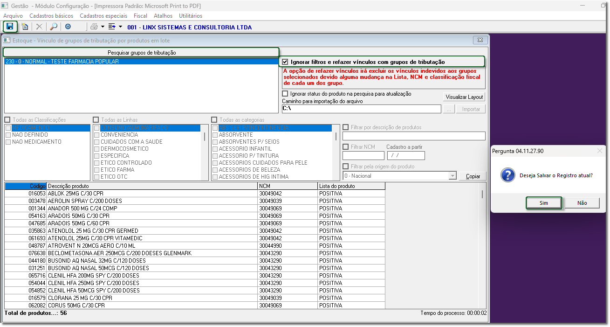Select the row ABLOK 25MG C/30 CPR
The height and width of the screenshot is (327, 610).
click(x=195, y=194)
